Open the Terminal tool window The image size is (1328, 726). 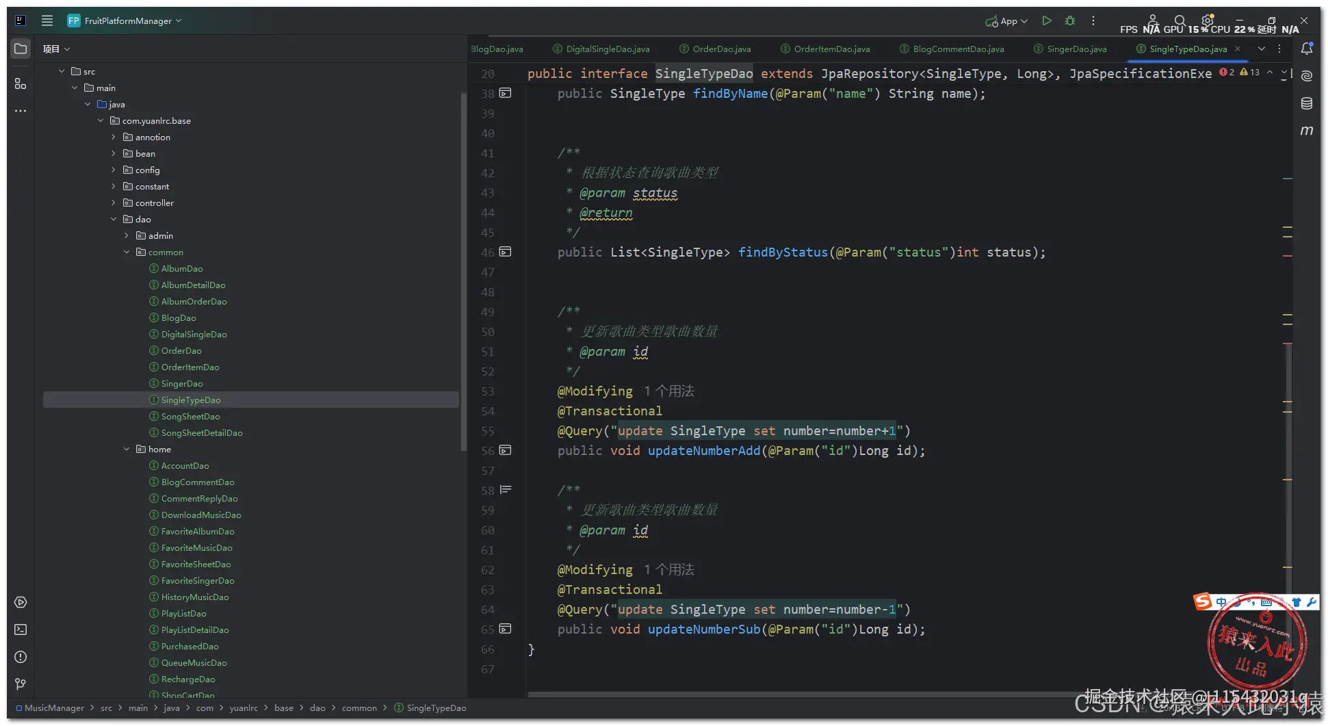(21, 630)
